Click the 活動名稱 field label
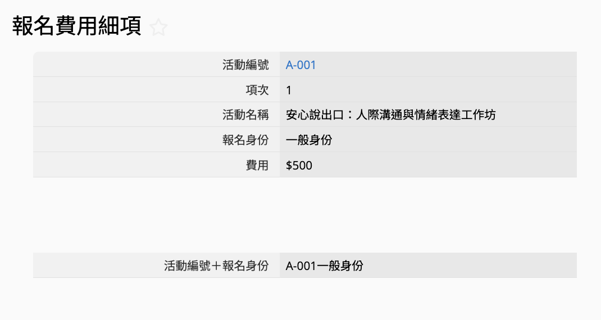Viewport: 601px width, 320px height. 245,115
